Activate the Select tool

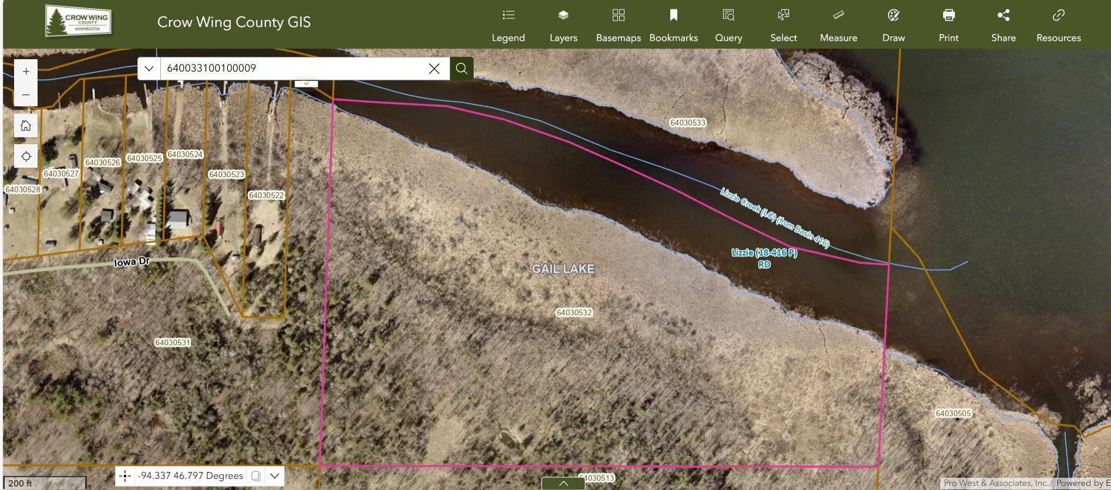tap(784, 25)
